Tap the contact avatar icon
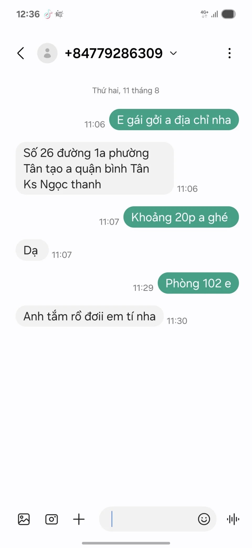 point(47,53)
